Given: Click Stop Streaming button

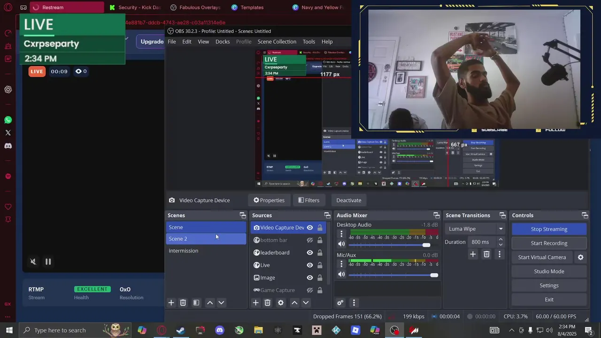Looking at the screenshot, I should click(549, 229).
